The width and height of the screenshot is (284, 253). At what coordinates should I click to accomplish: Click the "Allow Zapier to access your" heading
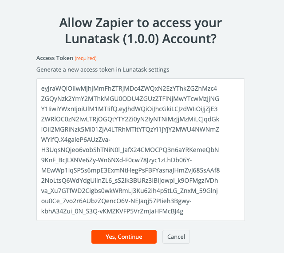140,22
